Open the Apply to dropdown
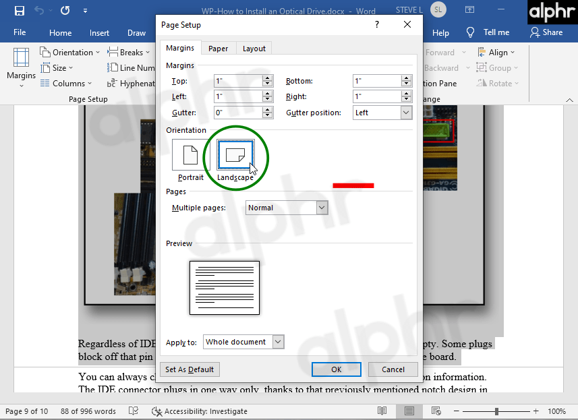This screenshot has height=420, width=578. tap(279, 342)
